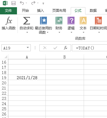Image resolution: width=107 pixels, height=118 pixels.
Task: Click cell B16
Action: (x=65, y=62)
